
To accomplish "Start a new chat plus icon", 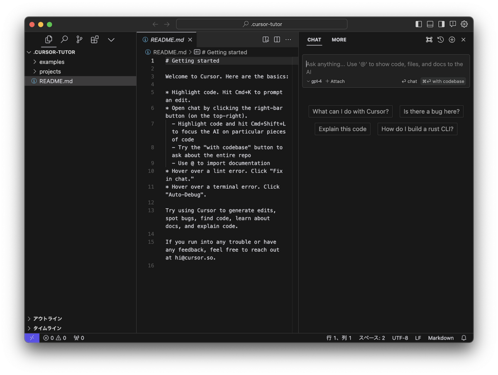I will 452,40.
